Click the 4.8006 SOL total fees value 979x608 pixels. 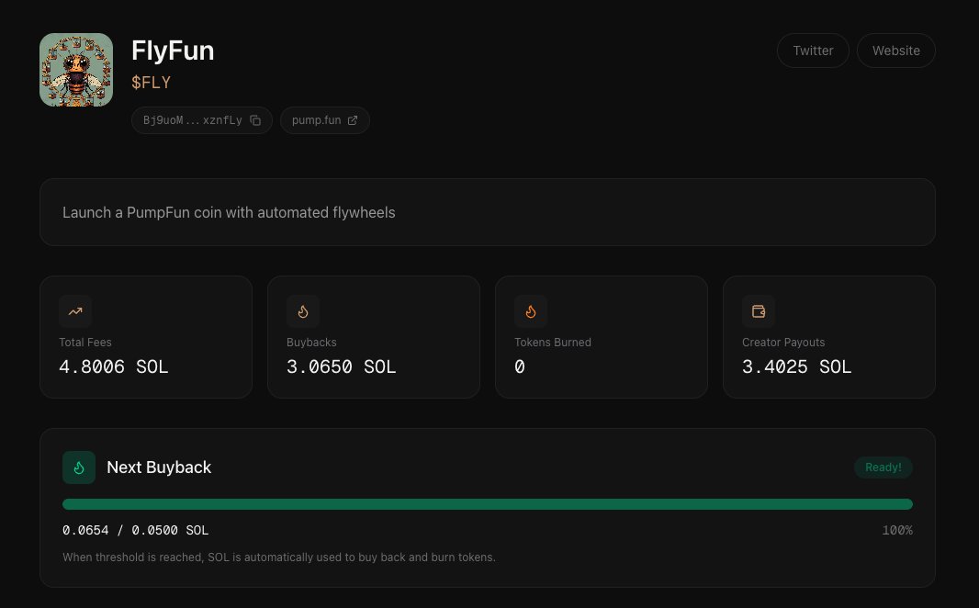(x=114, y=366)
